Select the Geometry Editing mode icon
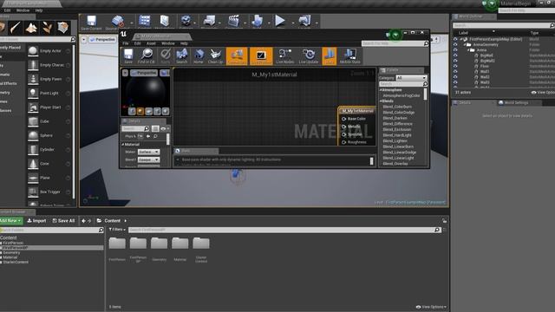555x312 pixels. point(62,28)
